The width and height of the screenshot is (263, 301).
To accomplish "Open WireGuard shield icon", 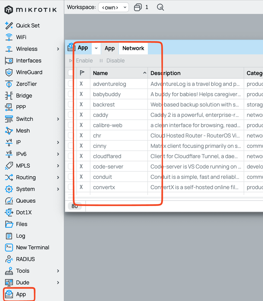I will 9,72.
